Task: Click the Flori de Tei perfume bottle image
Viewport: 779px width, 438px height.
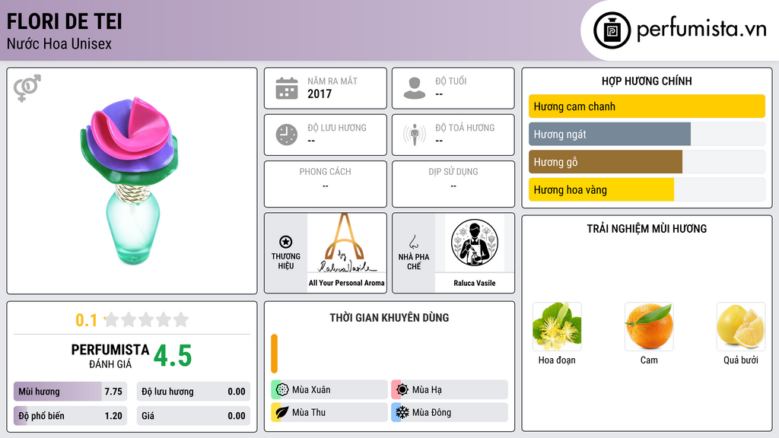Action: (130, 181)
